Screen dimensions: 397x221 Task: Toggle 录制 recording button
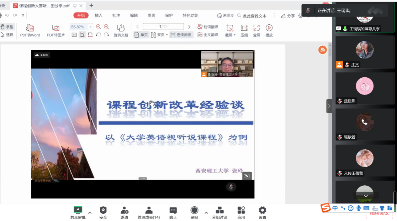194,213
